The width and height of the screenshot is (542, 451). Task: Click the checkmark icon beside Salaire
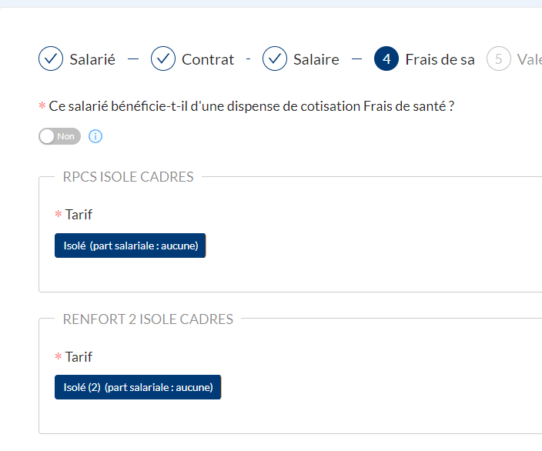point(275,58)
